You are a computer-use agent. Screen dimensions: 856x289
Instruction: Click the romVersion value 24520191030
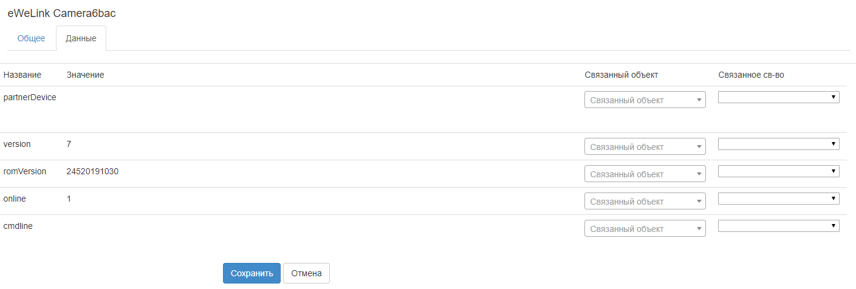tap(92, 171)
